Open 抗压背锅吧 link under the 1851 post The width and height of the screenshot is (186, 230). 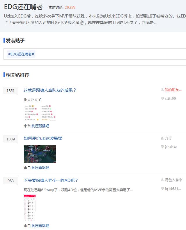40,126
